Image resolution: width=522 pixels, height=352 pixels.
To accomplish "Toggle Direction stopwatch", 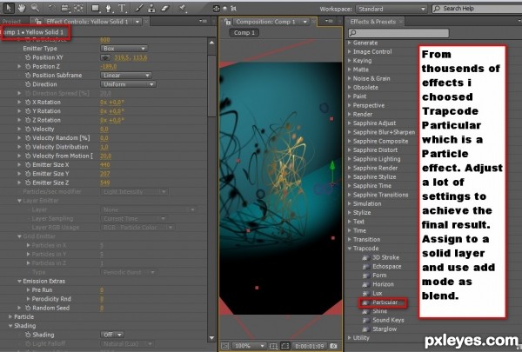I will 28,84.
